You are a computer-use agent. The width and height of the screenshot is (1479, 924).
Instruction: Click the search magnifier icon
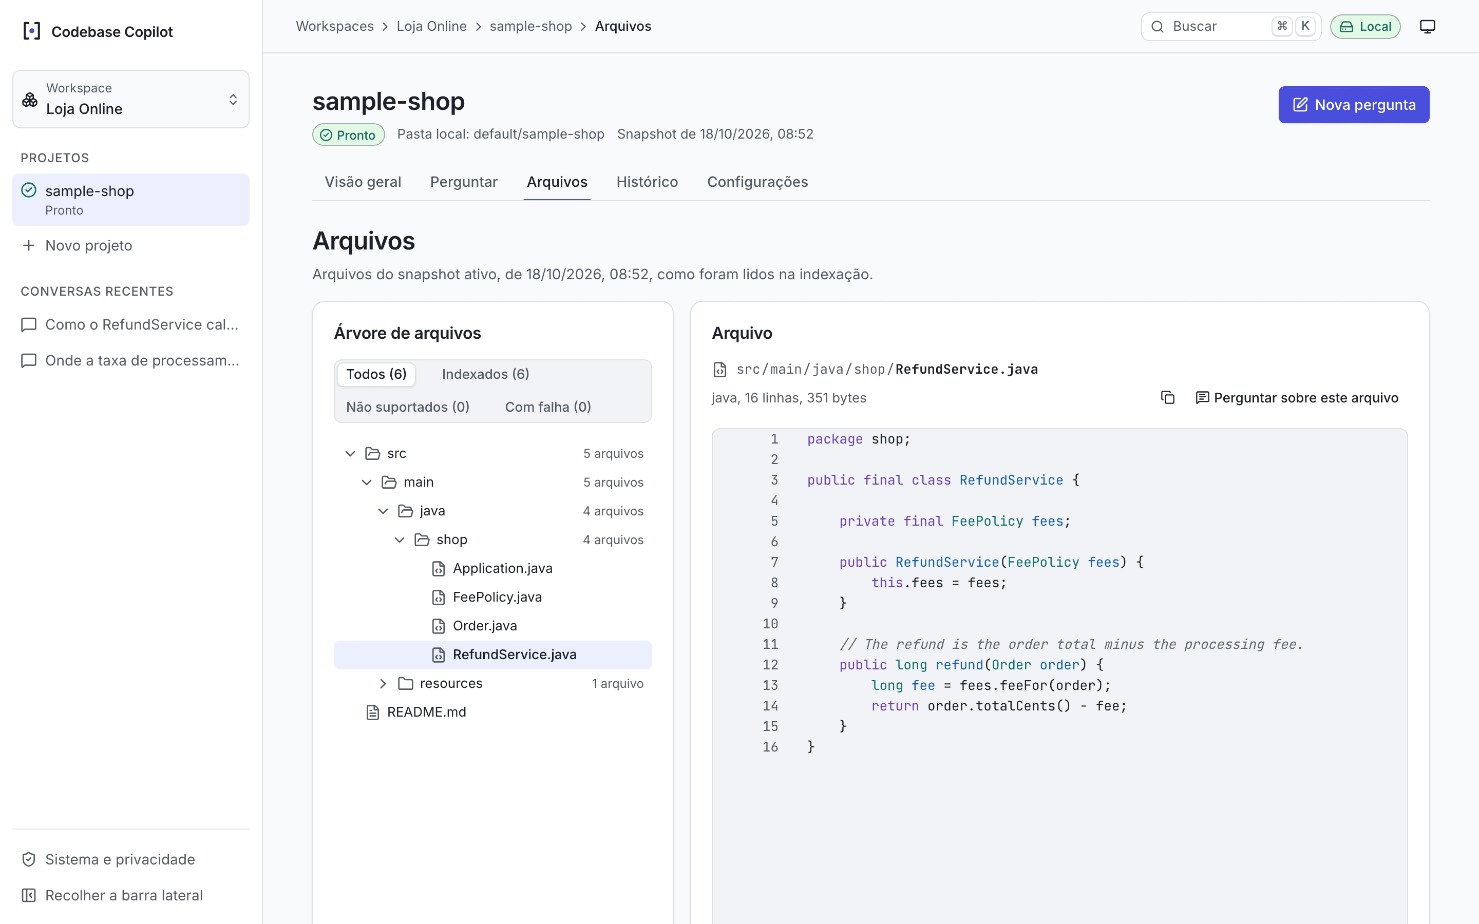pos(1158,26)
